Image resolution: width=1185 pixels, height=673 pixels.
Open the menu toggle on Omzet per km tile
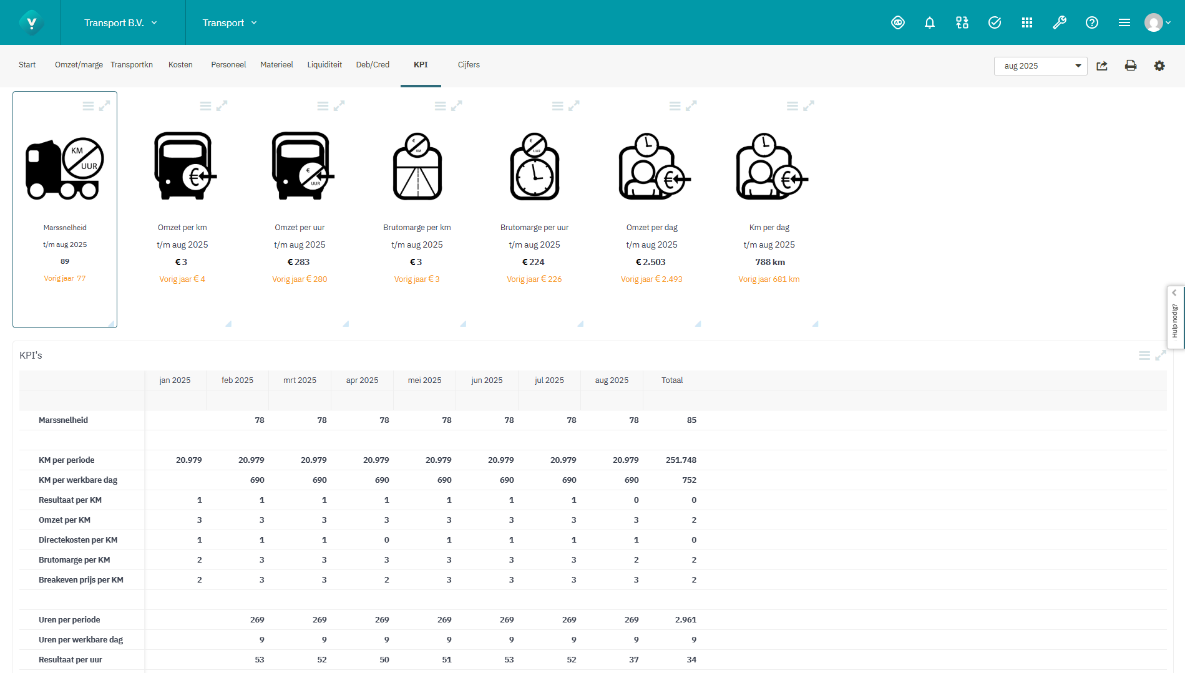point(207,105)
